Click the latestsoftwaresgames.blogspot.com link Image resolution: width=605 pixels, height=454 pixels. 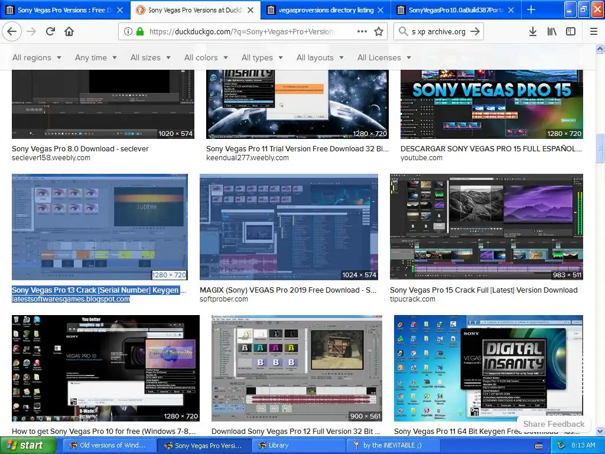[71, 299]
